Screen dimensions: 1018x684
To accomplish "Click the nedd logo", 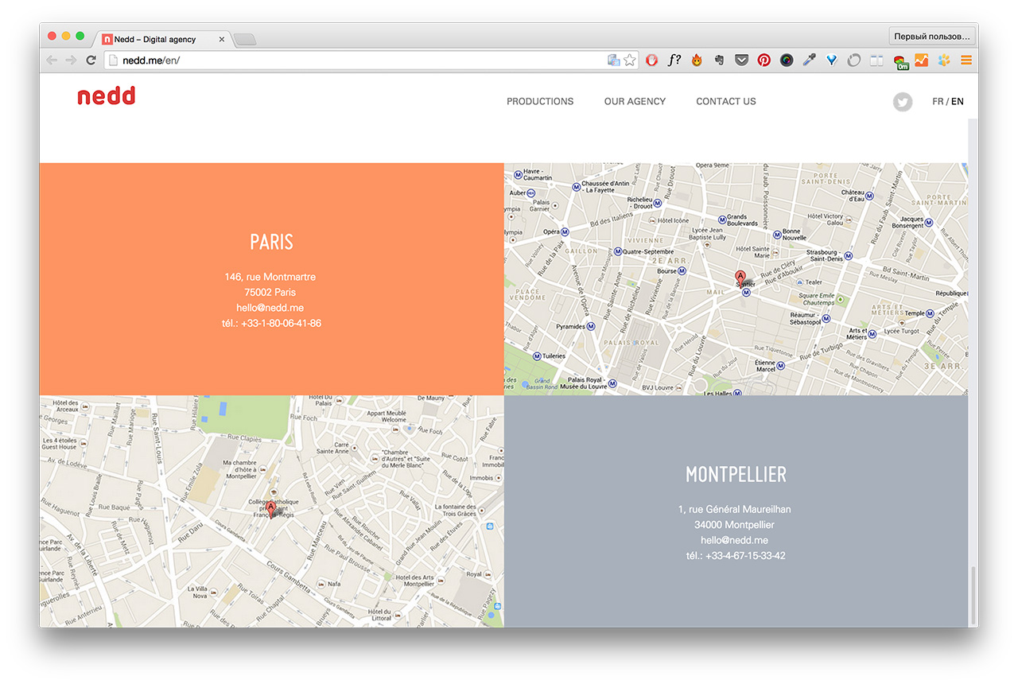I will click(107, 96).
